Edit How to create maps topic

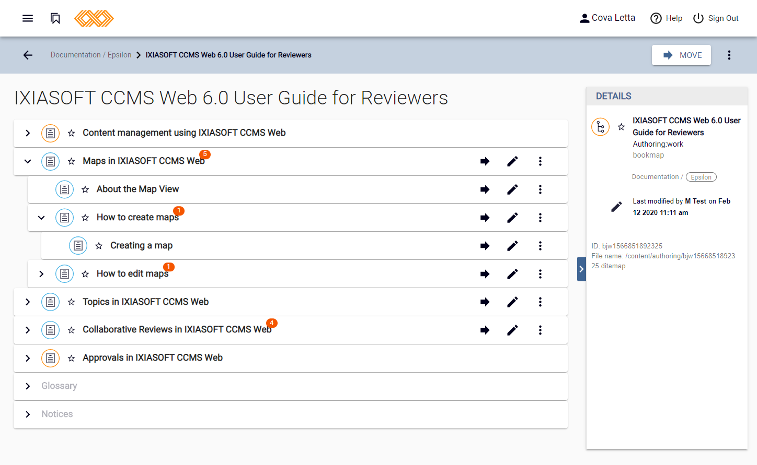click(x=512, y=218)
